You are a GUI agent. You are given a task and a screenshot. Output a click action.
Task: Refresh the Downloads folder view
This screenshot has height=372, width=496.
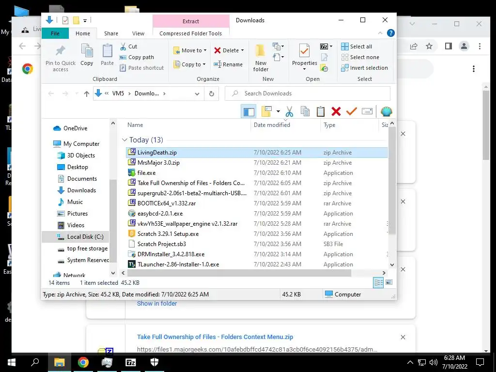pos(212,93)
